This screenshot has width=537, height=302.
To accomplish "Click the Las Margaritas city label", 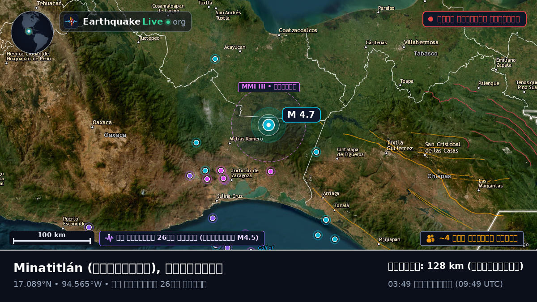I will pos(490,183).
